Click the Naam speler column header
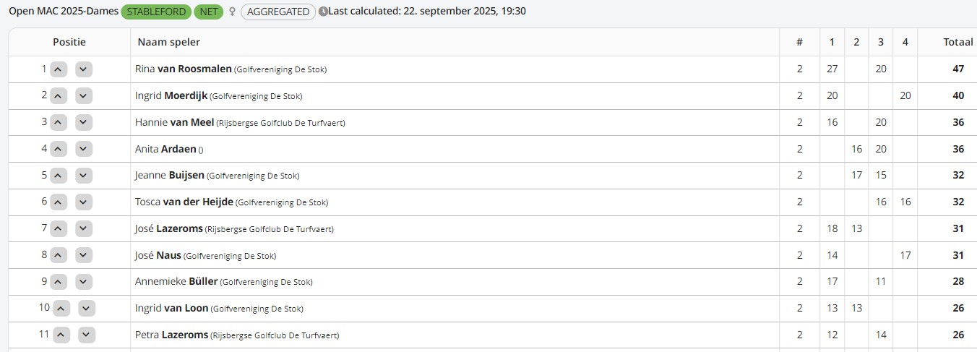 [169, 42]
